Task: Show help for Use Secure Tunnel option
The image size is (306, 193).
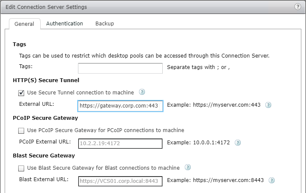Action: tap(142, 92)
